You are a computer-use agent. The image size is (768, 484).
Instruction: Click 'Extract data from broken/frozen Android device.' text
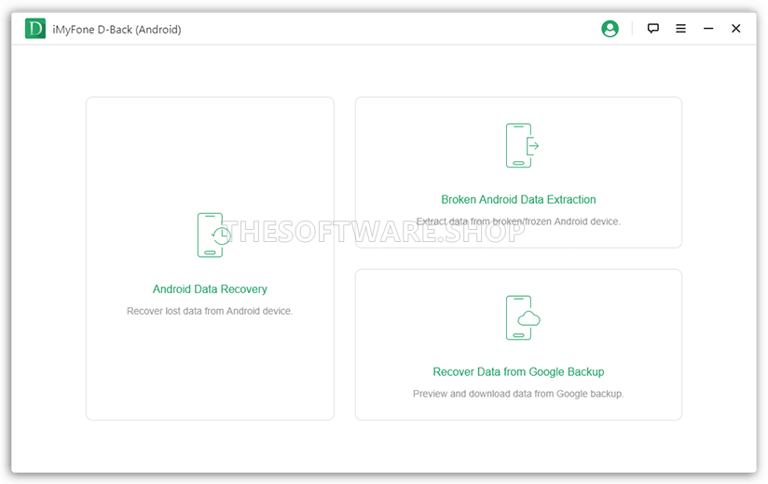pyautogui.click(x=518, y=222)
